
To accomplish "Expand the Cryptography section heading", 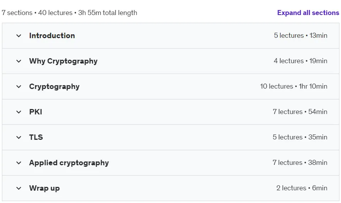I will tap(54, 87).
